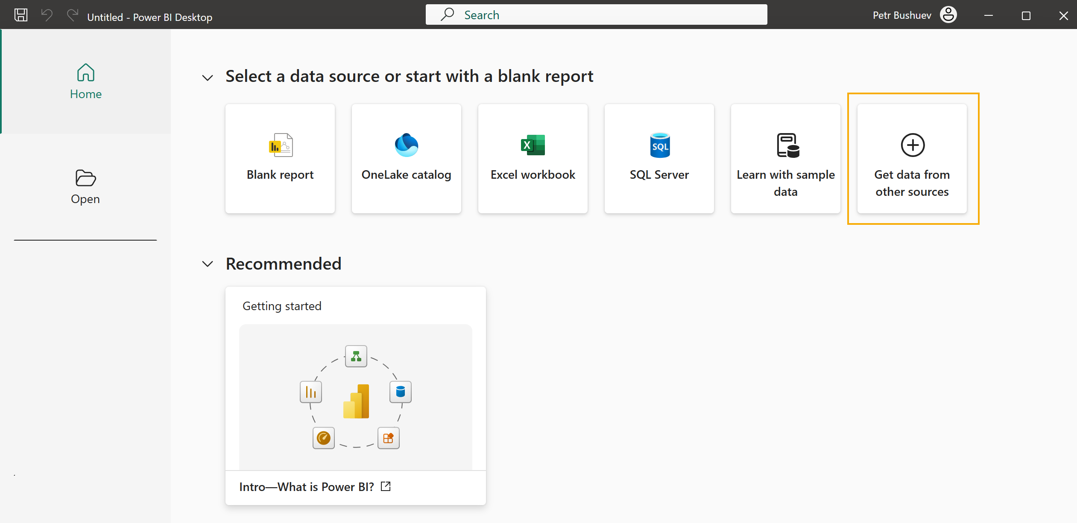
Task: Choose the Excel workbook data source
Action: (x=533, y=159)
